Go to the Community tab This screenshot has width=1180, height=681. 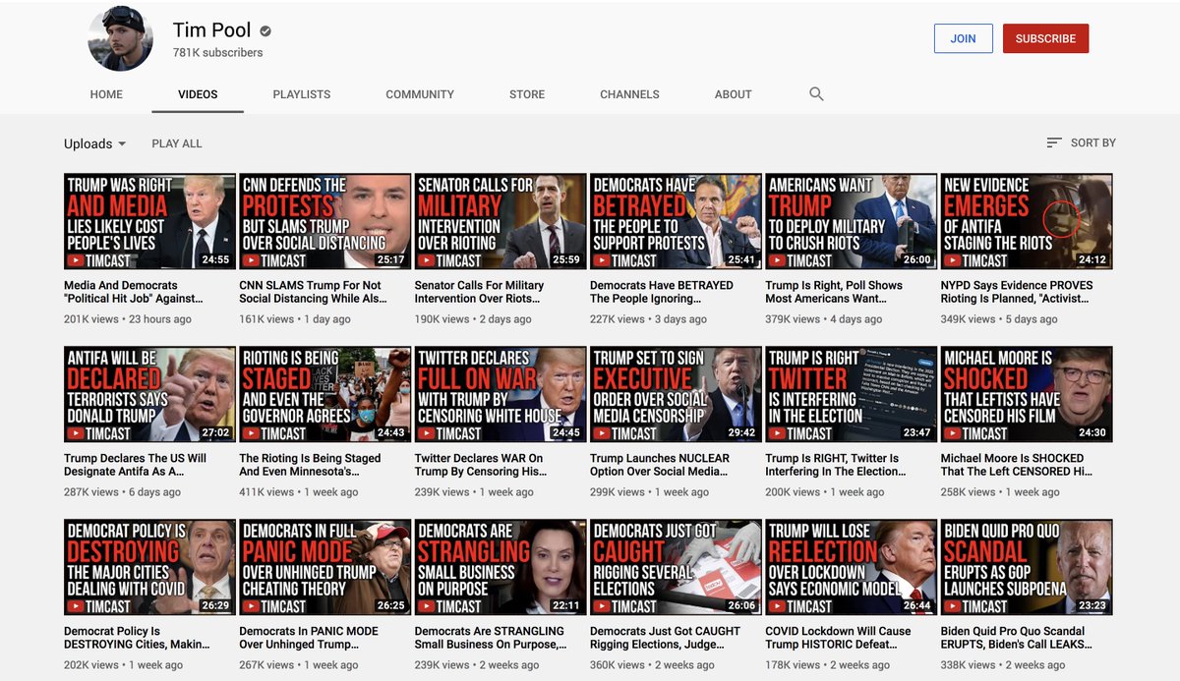[x=420, y=94]
